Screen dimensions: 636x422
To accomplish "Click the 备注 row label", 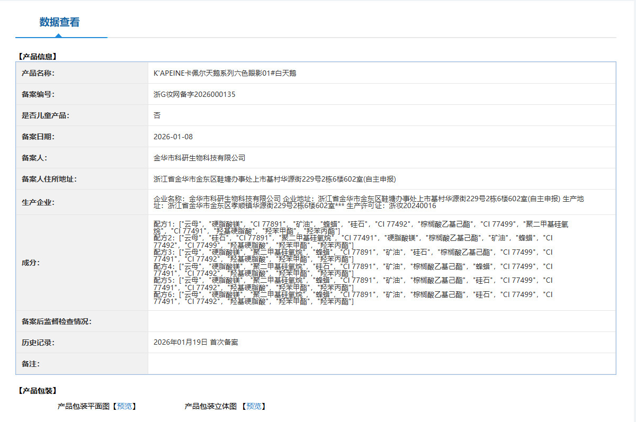I will 31,364.
